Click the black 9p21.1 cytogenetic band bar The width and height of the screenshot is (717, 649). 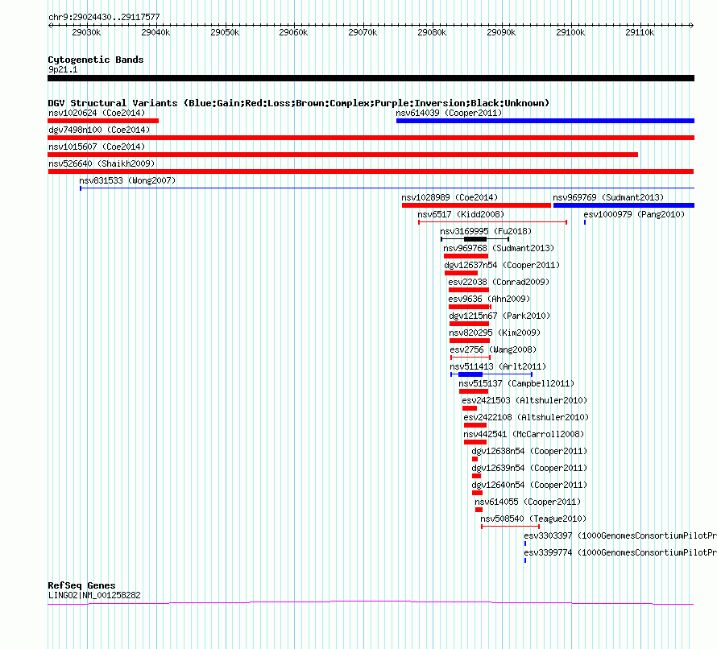371,78
